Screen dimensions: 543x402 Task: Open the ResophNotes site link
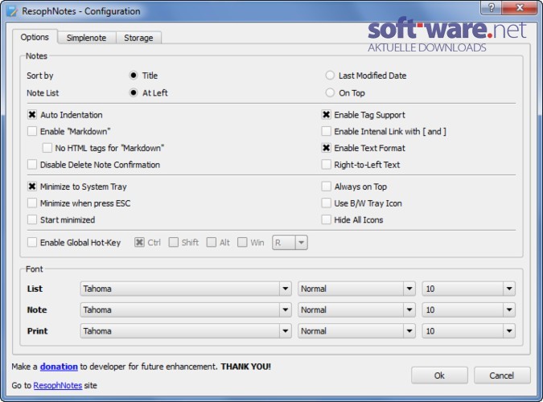point(58,385)
